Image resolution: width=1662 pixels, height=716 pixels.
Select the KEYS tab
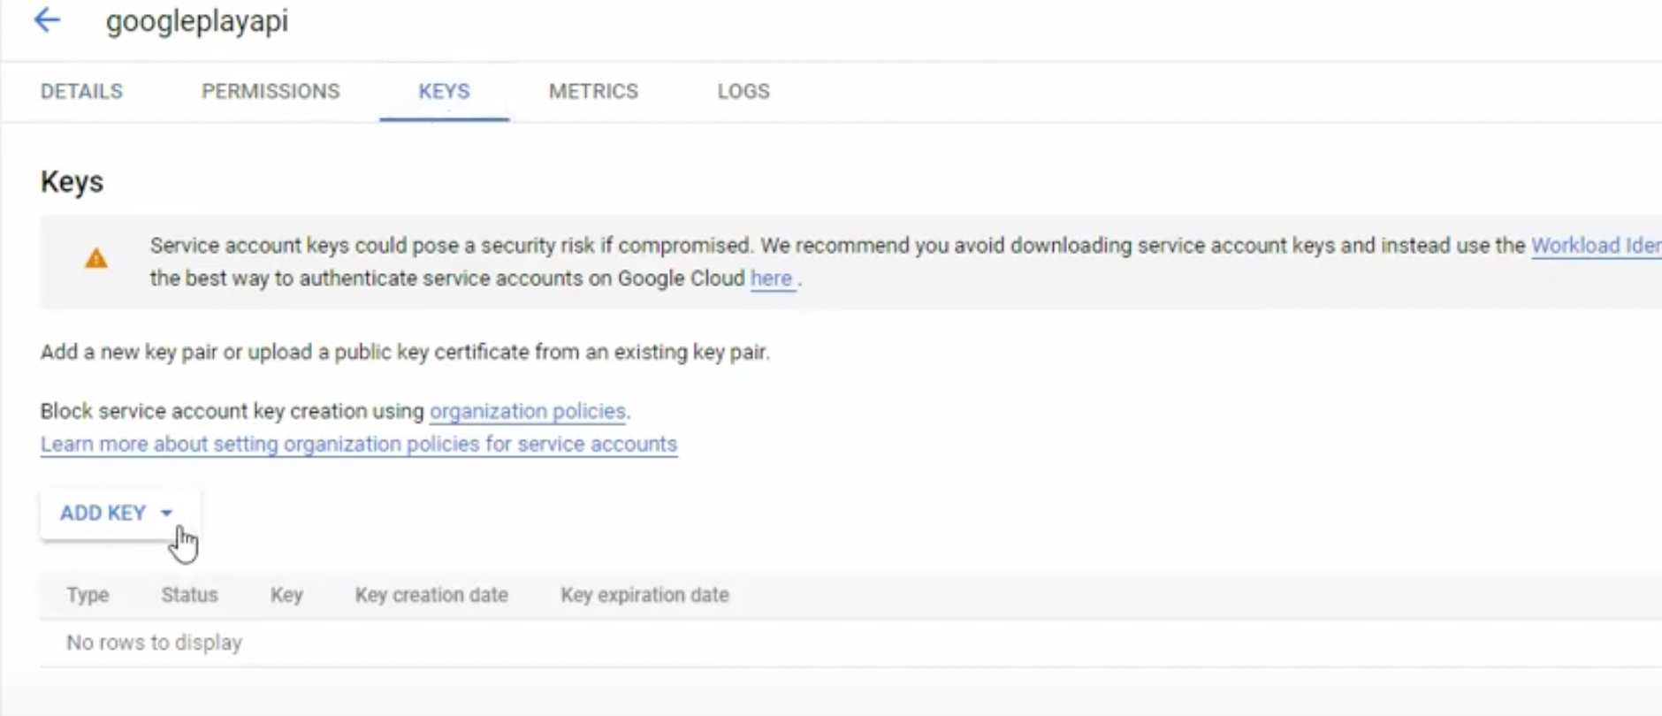point(444,91)
